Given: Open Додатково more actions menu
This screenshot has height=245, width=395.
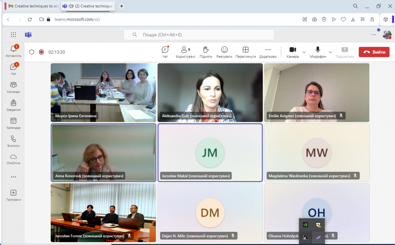Looking at the screenshot, I should pyautogui.click(x=268, y=52).
